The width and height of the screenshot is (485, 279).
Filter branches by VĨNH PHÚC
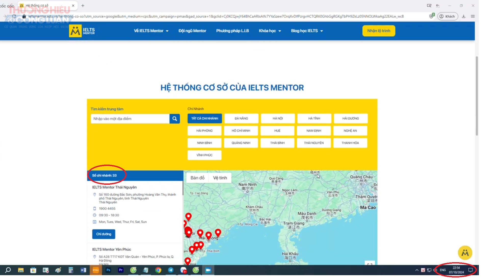[x=204, y=155]
